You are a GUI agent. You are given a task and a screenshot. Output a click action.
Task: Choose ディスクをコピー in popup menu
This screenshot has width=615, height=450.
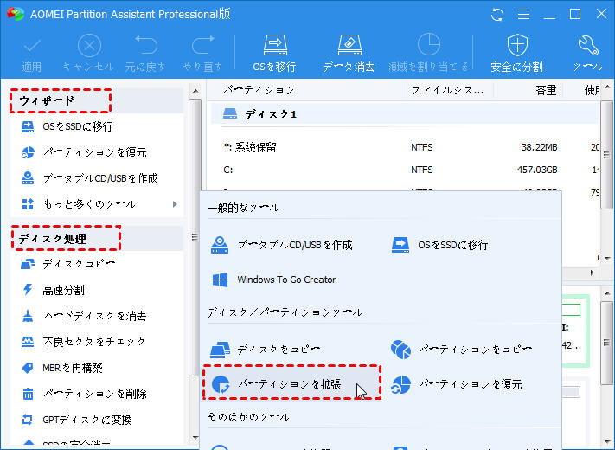click(x=266, y=350)
